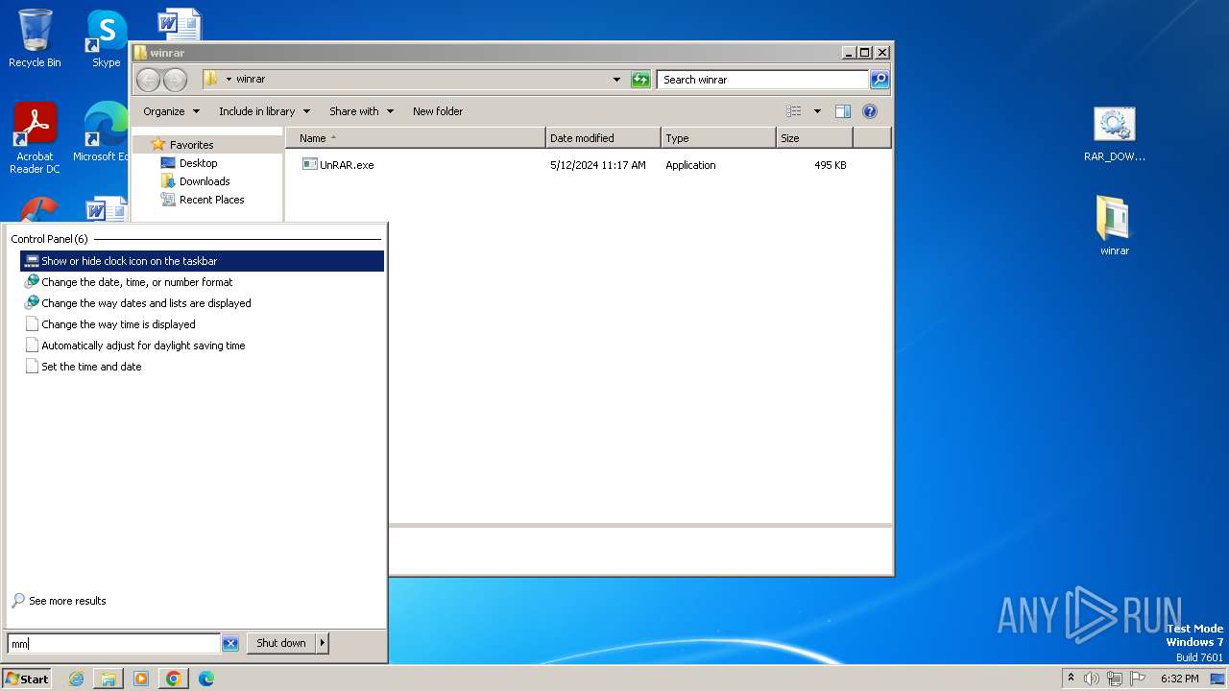Image resolution: width=1229 pixels, height=691 pixels.
Task: Toggle the preview pane icon
Action: click(843, 111)
